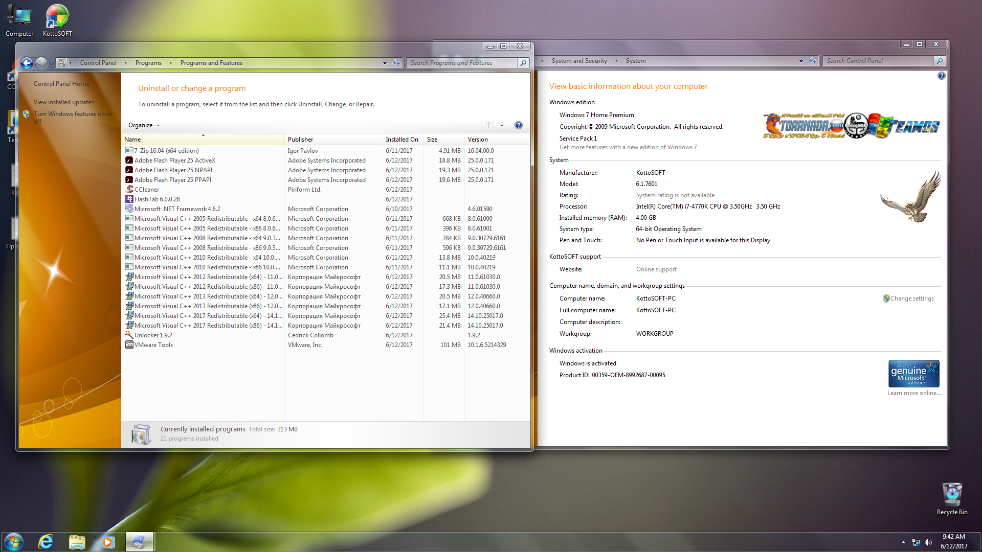Launch Windows Media Player from taskbar

(x=108, y=542)
